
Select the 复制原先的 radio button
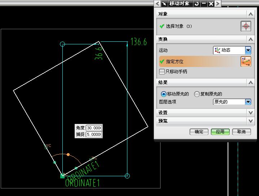pos(197,94)
